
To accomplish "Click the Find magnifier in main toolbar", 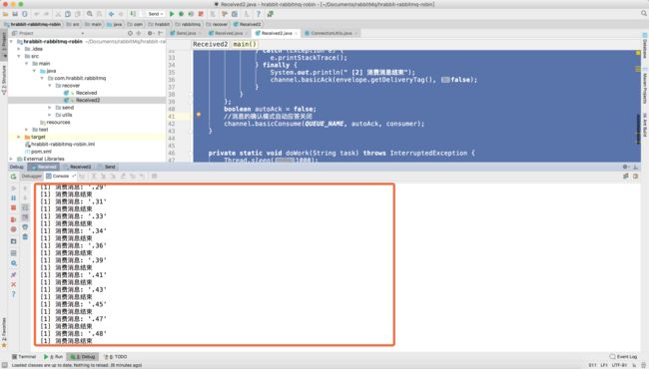I will pyautogui.click(x=90, y=14).
